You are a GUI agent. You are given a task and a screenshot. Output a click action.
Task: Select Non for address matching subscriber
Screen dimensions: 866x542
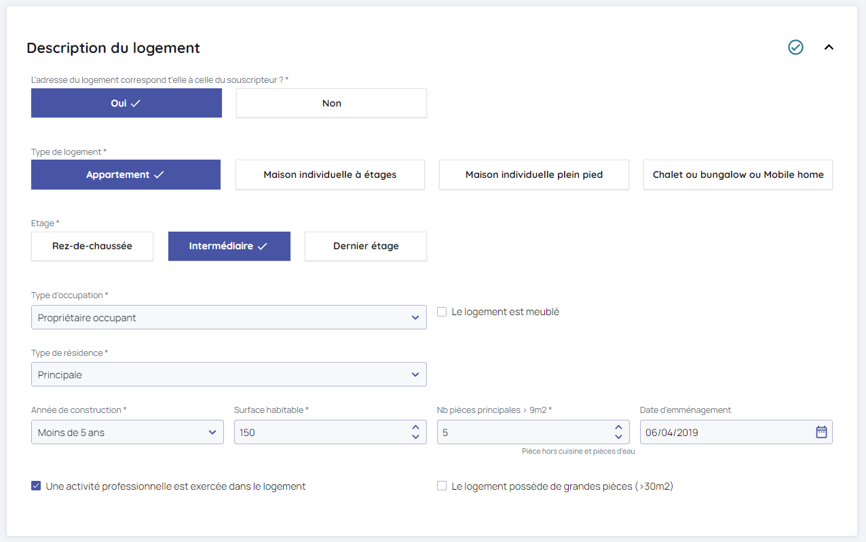pyautogui.click(x=331, y=103)
